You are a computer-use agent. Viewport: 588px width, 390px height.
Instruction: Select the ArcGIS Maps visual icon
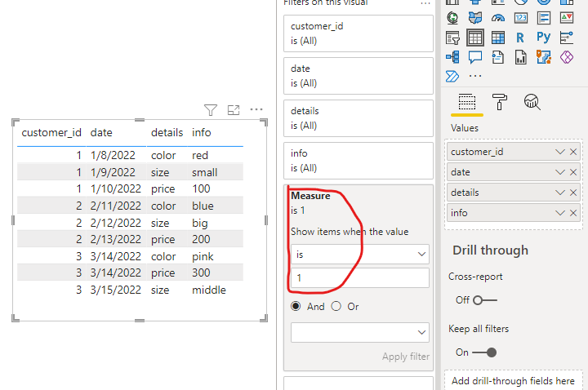click(544, 57)
